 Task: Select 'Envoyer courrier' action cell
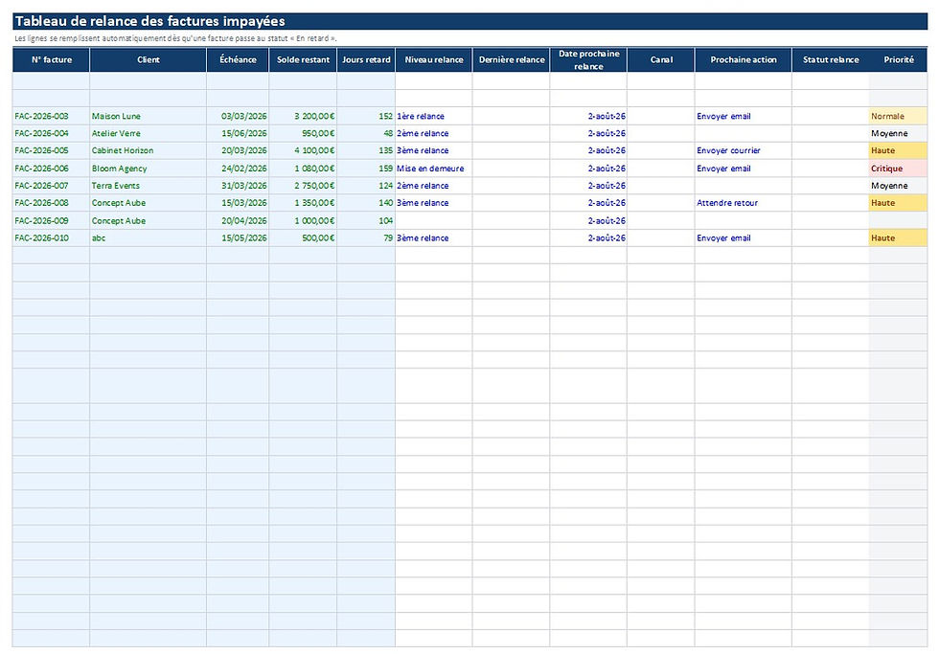point(744,150)
